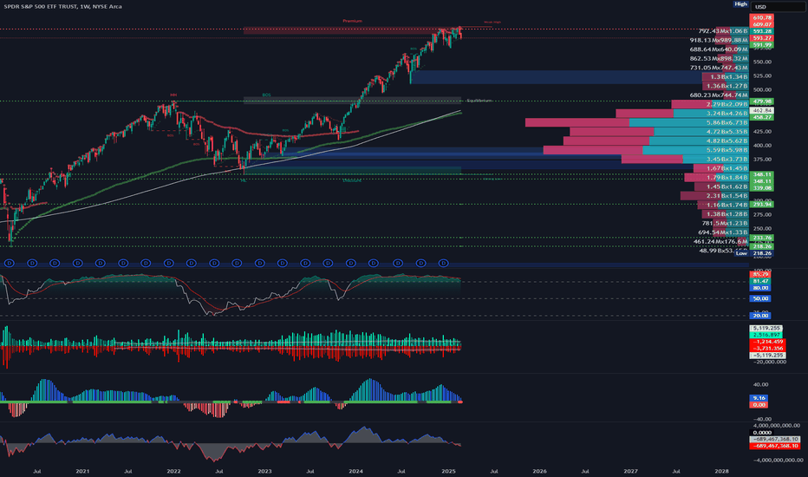
Task: Click the 425.00 price axis value
Action: click(x=762, y=132)
